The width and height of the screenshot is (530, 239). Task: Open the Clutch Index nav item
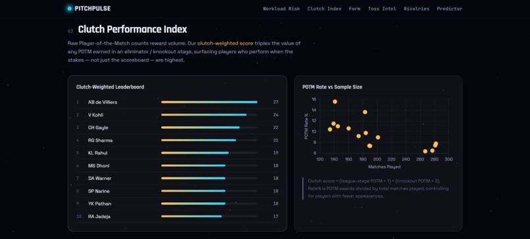[324, 9]
